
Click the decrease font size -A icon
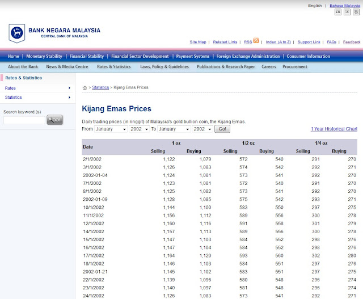tap(347, 12)
